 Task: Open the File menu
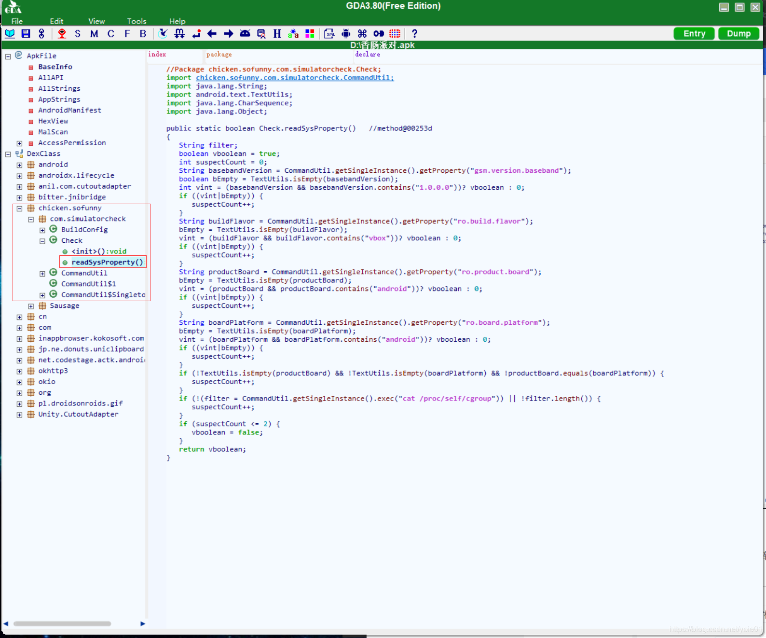[x=17, y=21]
